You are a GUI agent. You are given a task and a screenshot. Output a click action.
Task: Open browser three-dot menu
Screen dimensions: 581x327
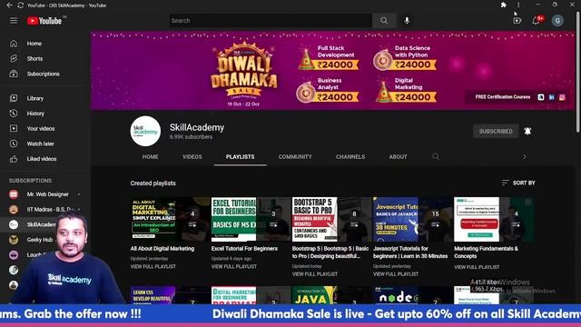(518, 5)
